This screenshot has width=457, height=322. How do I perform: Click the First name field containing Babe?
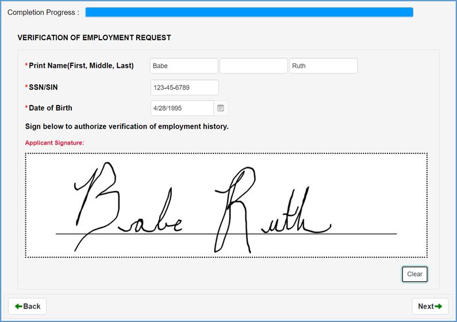click(x=184, y=66)
